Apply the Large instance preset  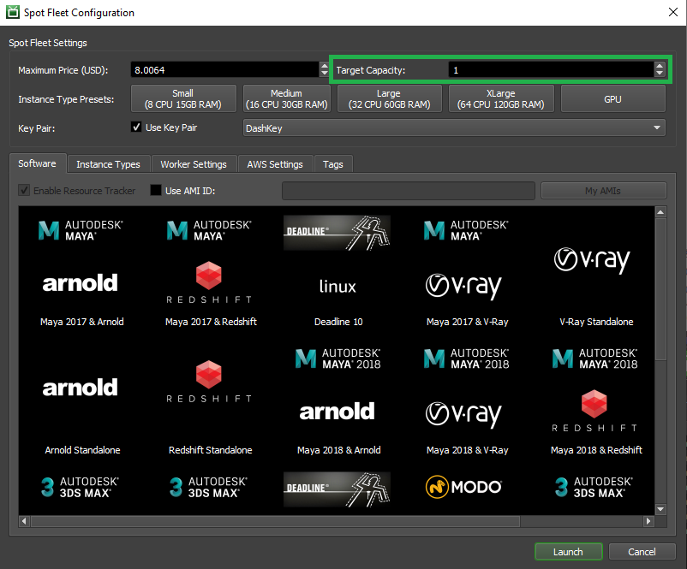tap(389, 99)
